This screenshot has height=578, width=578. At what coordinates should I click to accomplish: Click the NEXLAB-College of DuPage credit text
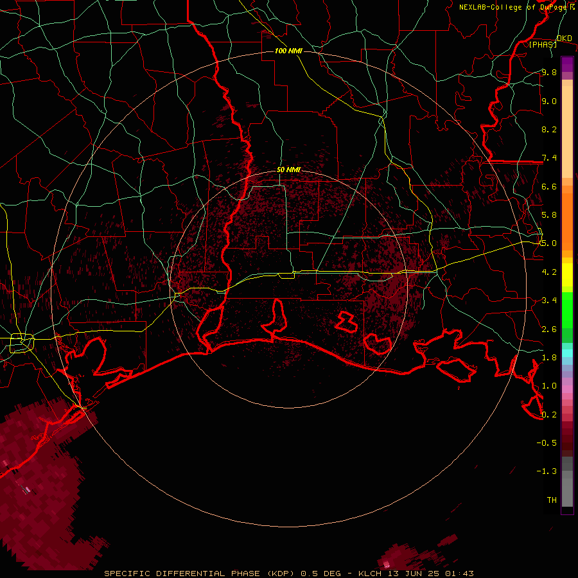coord(512,7)
